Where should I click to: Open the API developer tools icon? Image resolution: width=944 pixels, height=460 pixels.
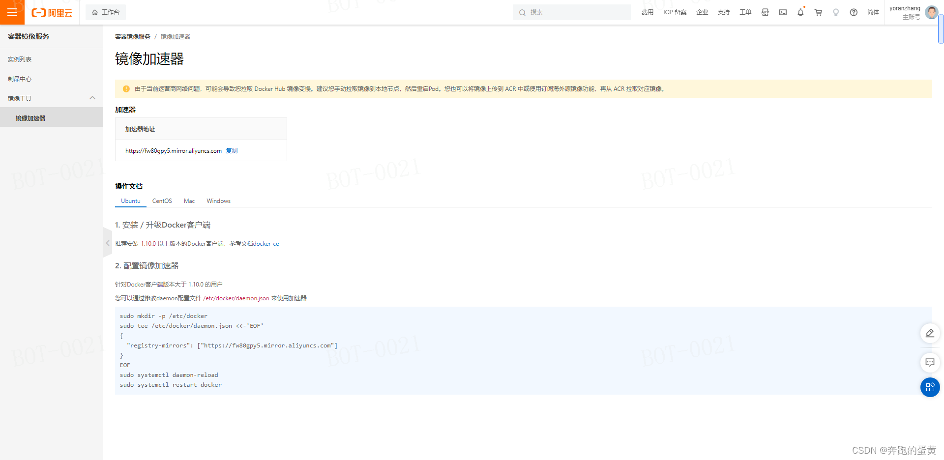[x=765, y=12]
